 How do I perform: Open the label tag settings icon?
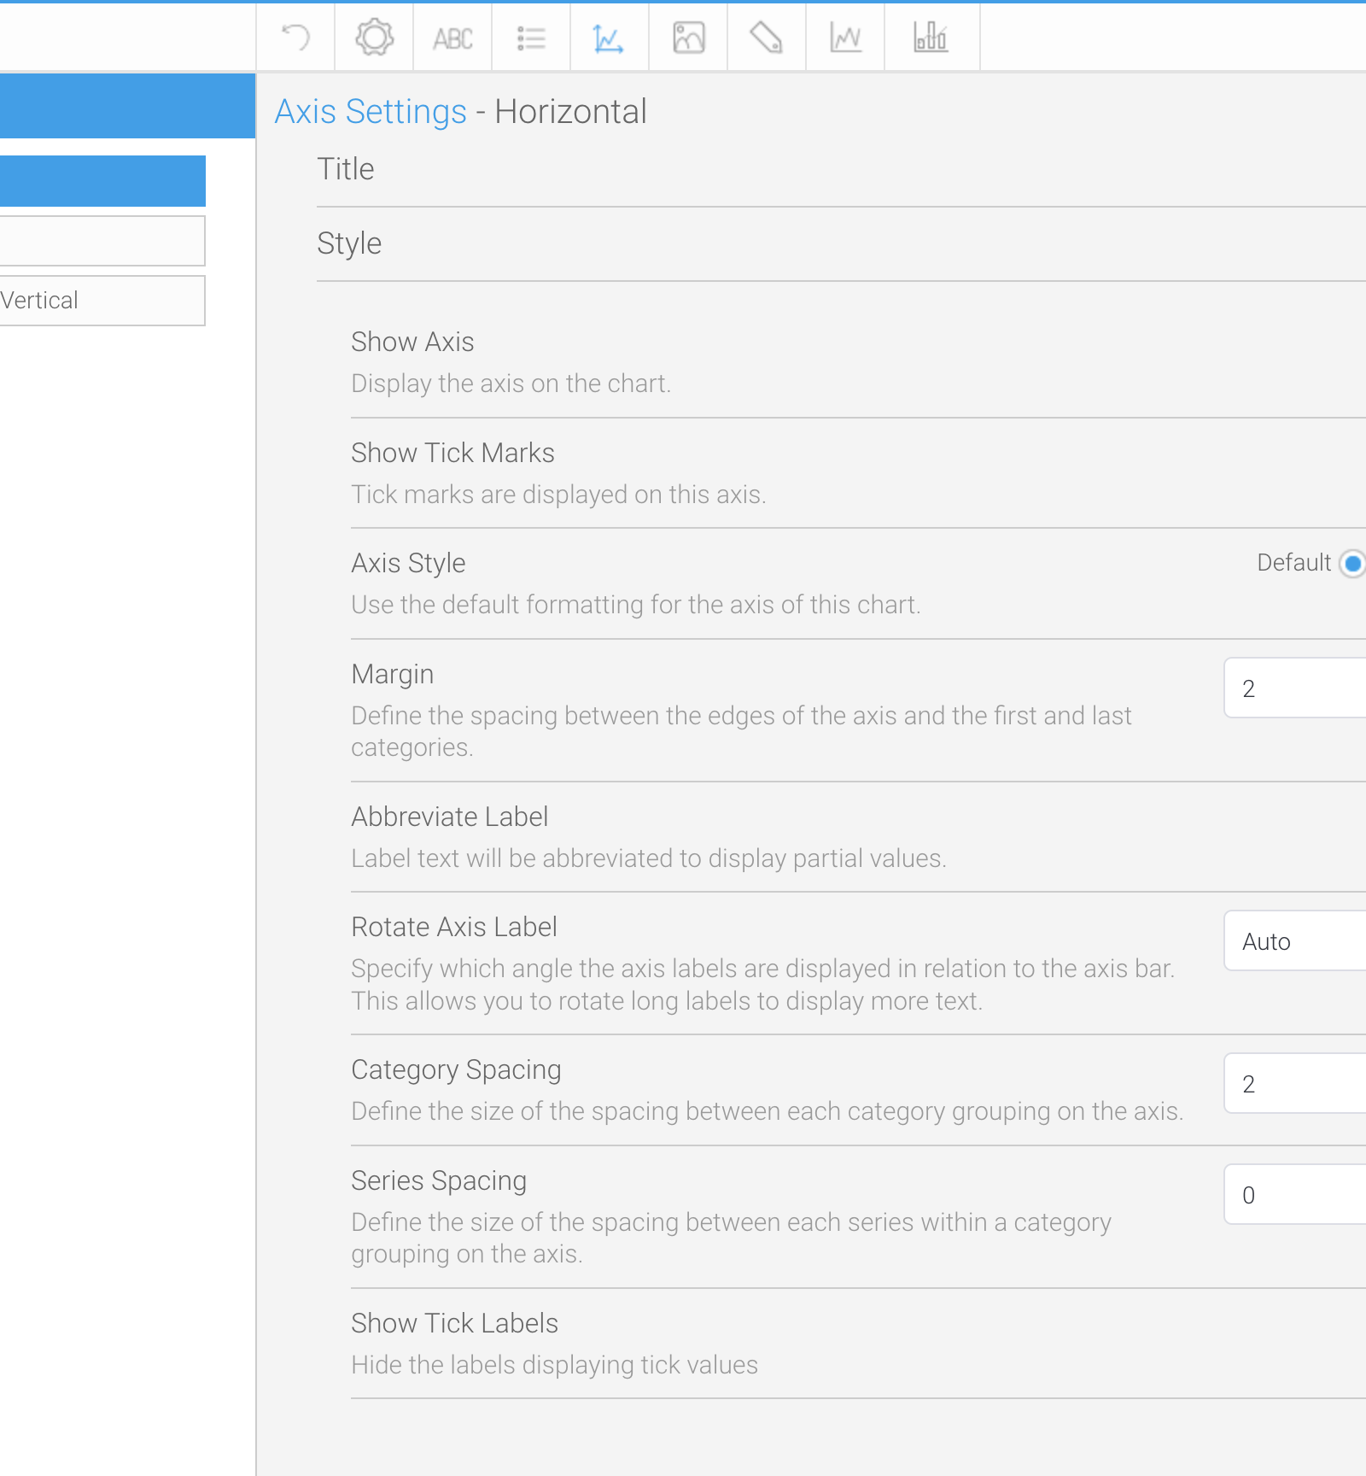coord(766,38)
